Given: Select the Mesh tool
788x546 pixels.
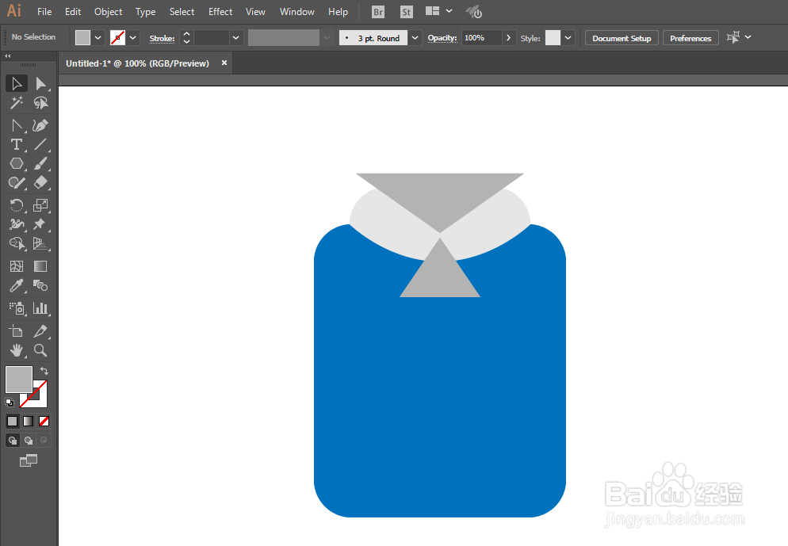Looking at the screenshot, I should click(16, 266).
